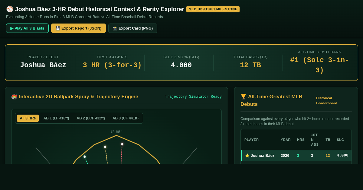Image resolution: width=363 pixels, height=190 pixels.
Task: Click the center-field home run landing marker
Action: point(122,144)
